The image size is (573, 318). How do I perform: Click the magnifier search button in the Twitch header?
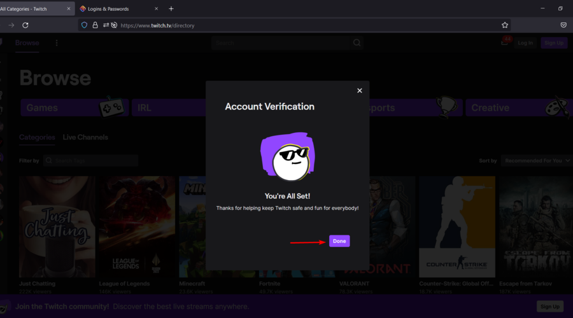[x=357, y=43]
